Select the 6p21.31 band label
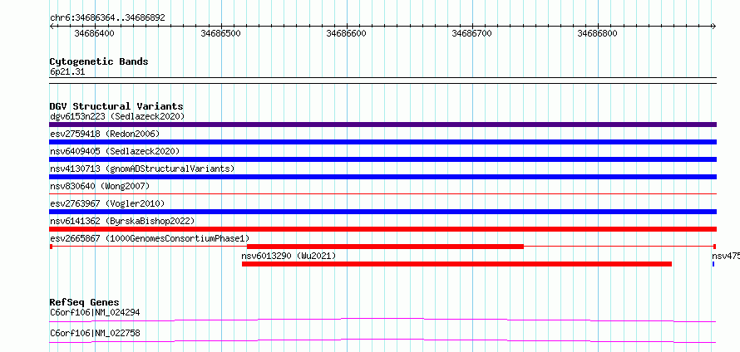The image size is (740, 352). 67,72
